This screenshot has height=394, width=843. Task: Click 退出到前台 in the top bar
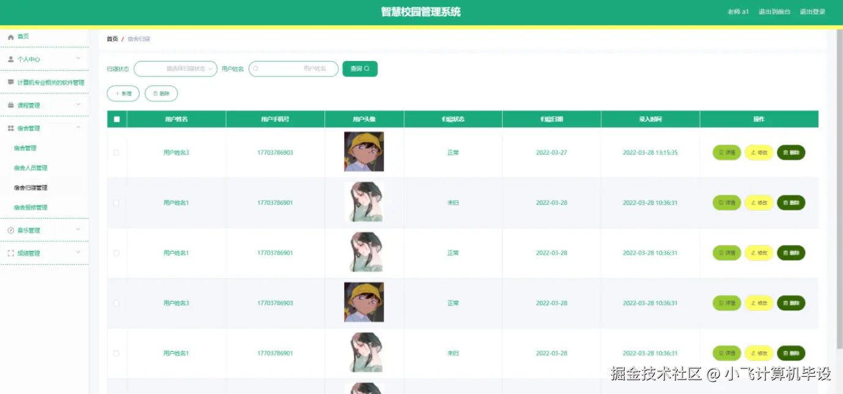point(774,12)
